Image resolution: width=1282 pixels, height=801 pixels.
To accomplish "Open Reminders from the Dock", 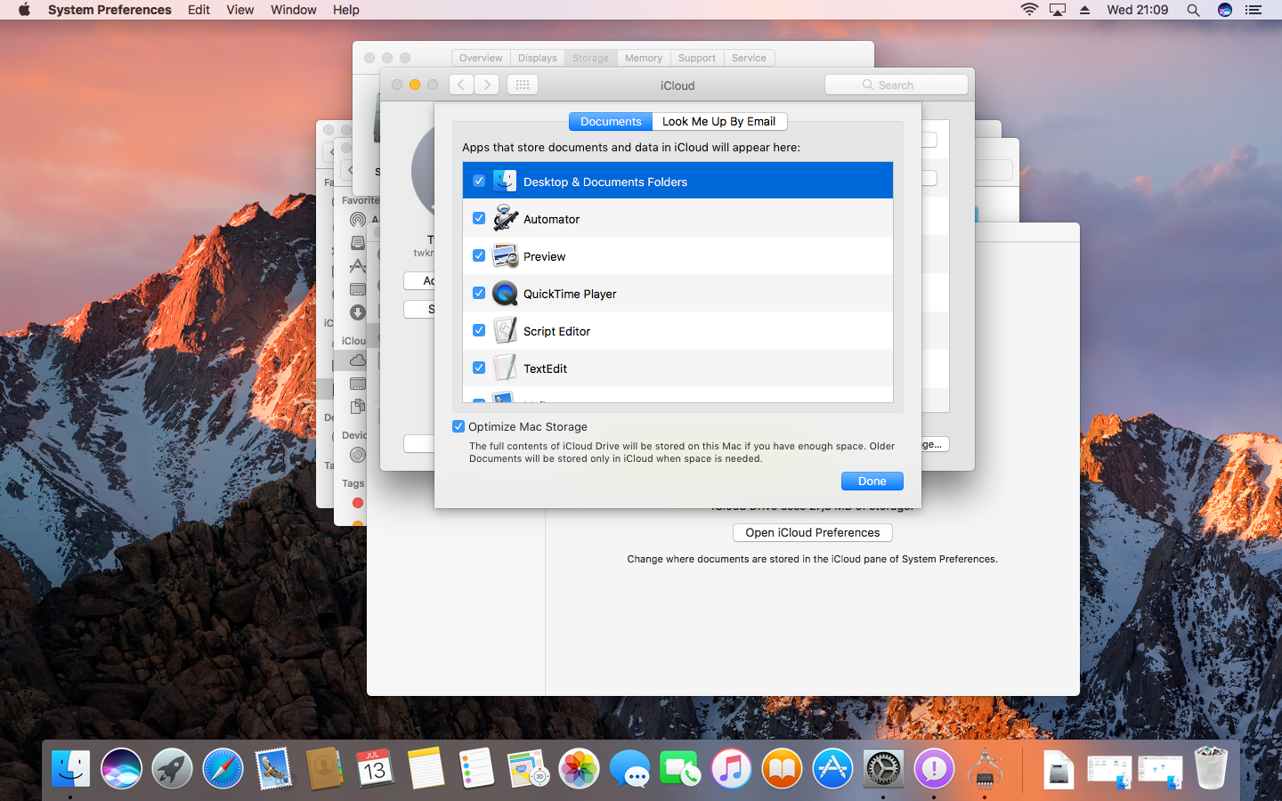I will pyautogui.click(x=476, y=769).
